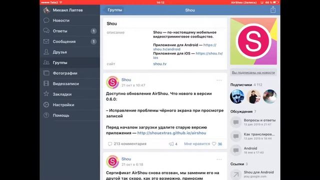Tap Shou avatar on 6:18 post
This screenshot has height=180, width=320.
tap(112, 161)
